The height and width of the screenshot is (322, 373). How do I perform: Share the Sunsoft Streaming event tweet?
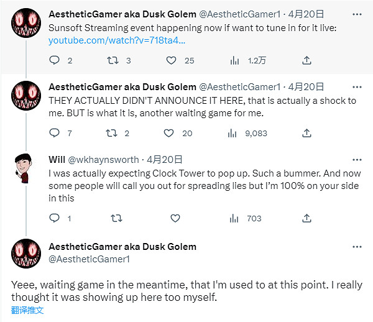pos(306,60)
